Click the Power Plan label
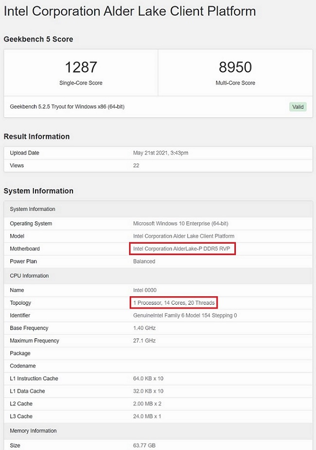 click(23, 261)
